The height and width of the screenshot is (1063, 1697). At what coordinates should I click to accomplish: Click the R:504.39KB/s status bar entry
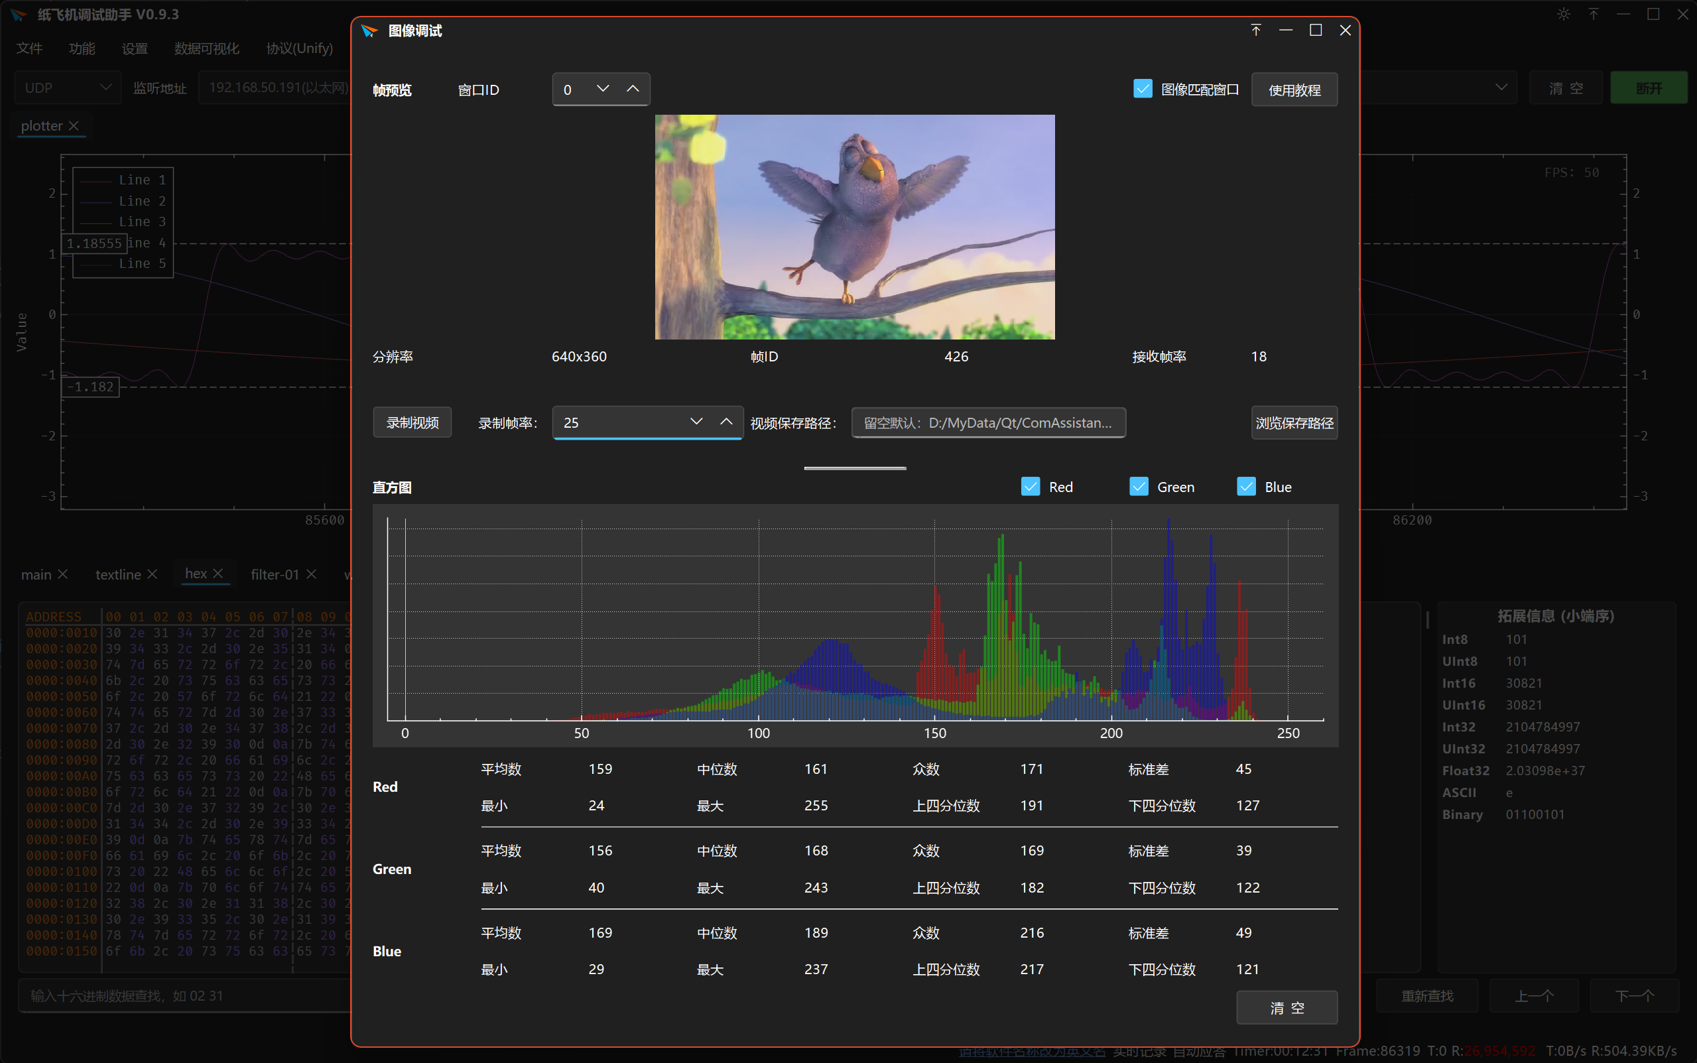coord(1634,1051)
